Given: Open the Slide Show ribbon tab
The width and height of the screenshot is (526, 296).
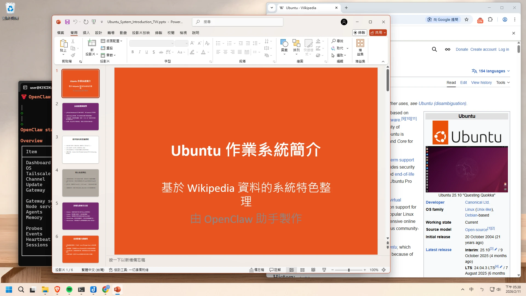Looking at the screenshot, I should [141, 33].
